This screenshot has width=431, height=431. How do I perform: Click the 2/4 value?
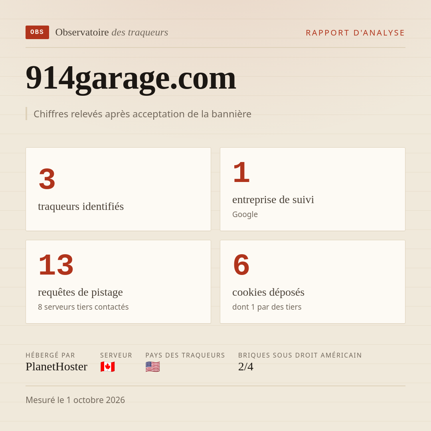[x=246, y=367]
